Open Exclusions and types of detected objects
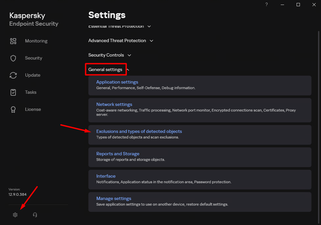This screenshot has width=321, height=225. pyautogui.click(x=139, y=131)
